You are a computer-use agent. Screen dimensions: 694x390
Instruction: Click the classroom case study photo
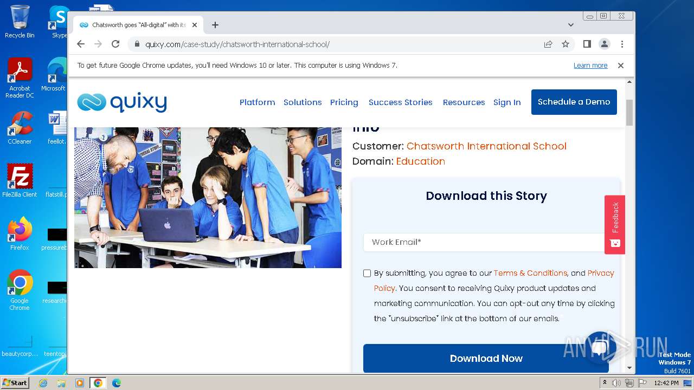click(208, 197)
